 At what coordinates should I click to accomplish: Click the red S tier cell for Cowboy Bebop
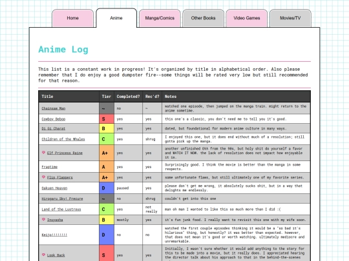(x=107, y=119)
